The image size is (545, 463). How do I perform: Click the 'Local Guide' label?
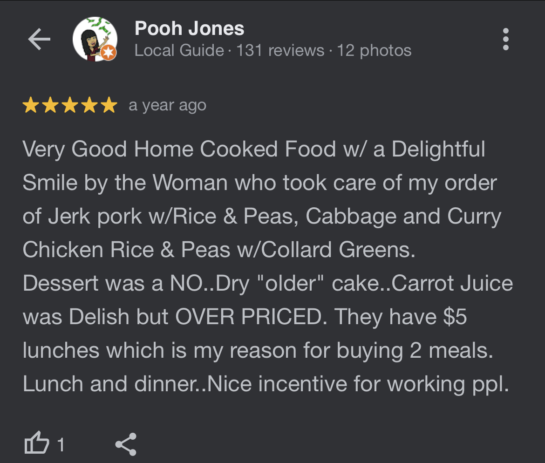click(179, 50)
